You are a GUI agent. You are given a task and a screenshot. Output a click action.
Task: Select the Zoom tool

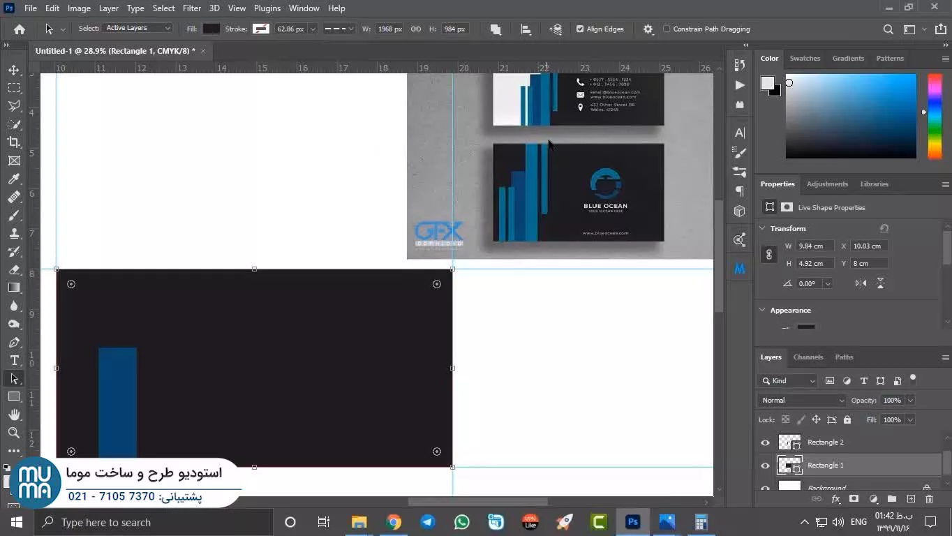pyautogui.click(x=14, y=433)
